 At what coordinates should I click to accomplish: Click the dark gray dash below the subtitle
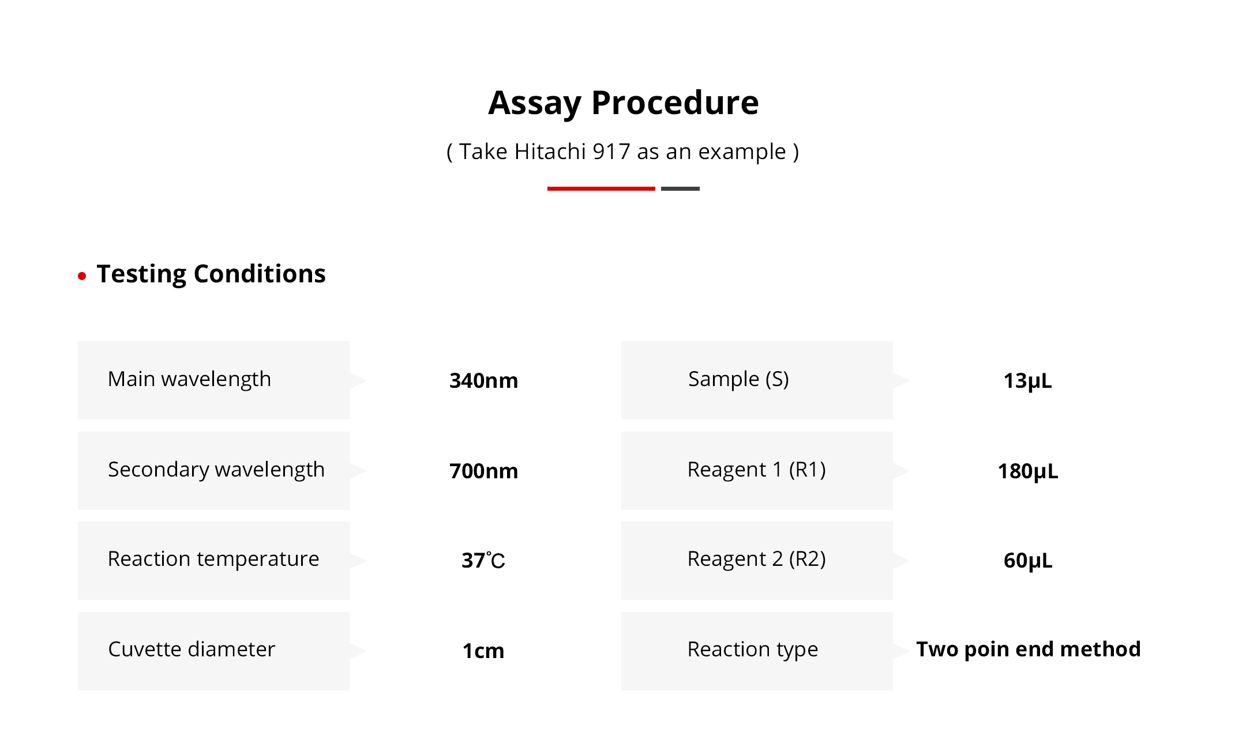(680, 188)
